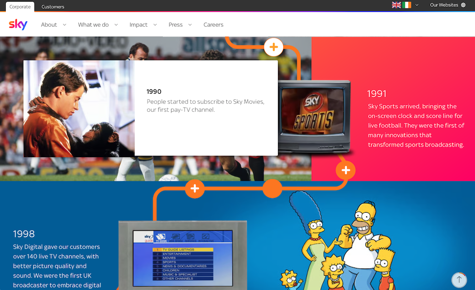The image size is (475, 290).
Task: Click the Sky logo
Action: (18, 24)
